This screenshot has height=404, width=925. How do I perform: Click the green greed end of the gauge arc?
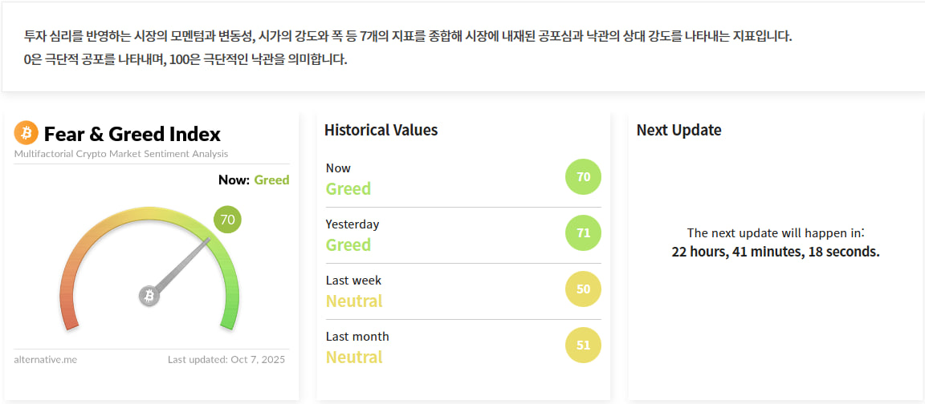coord(230,317)
